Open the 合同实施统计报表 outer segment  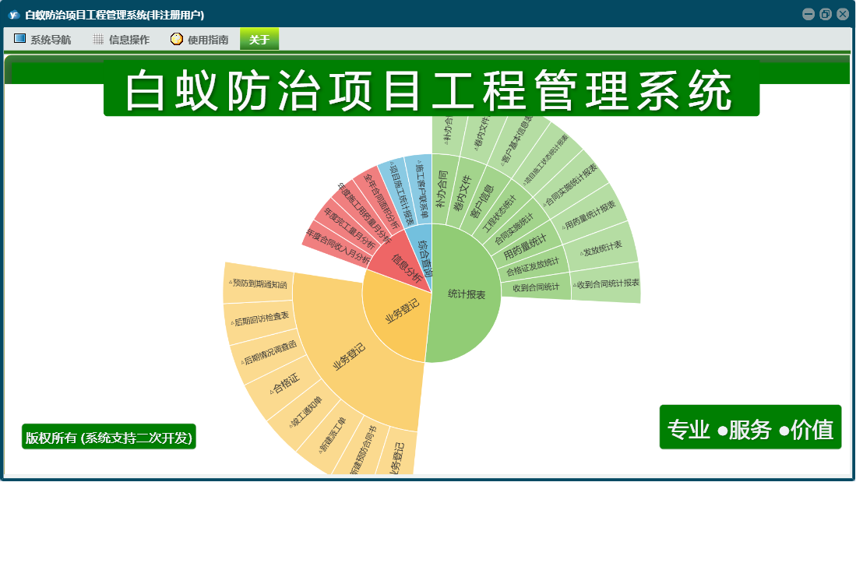pos(570,185)
